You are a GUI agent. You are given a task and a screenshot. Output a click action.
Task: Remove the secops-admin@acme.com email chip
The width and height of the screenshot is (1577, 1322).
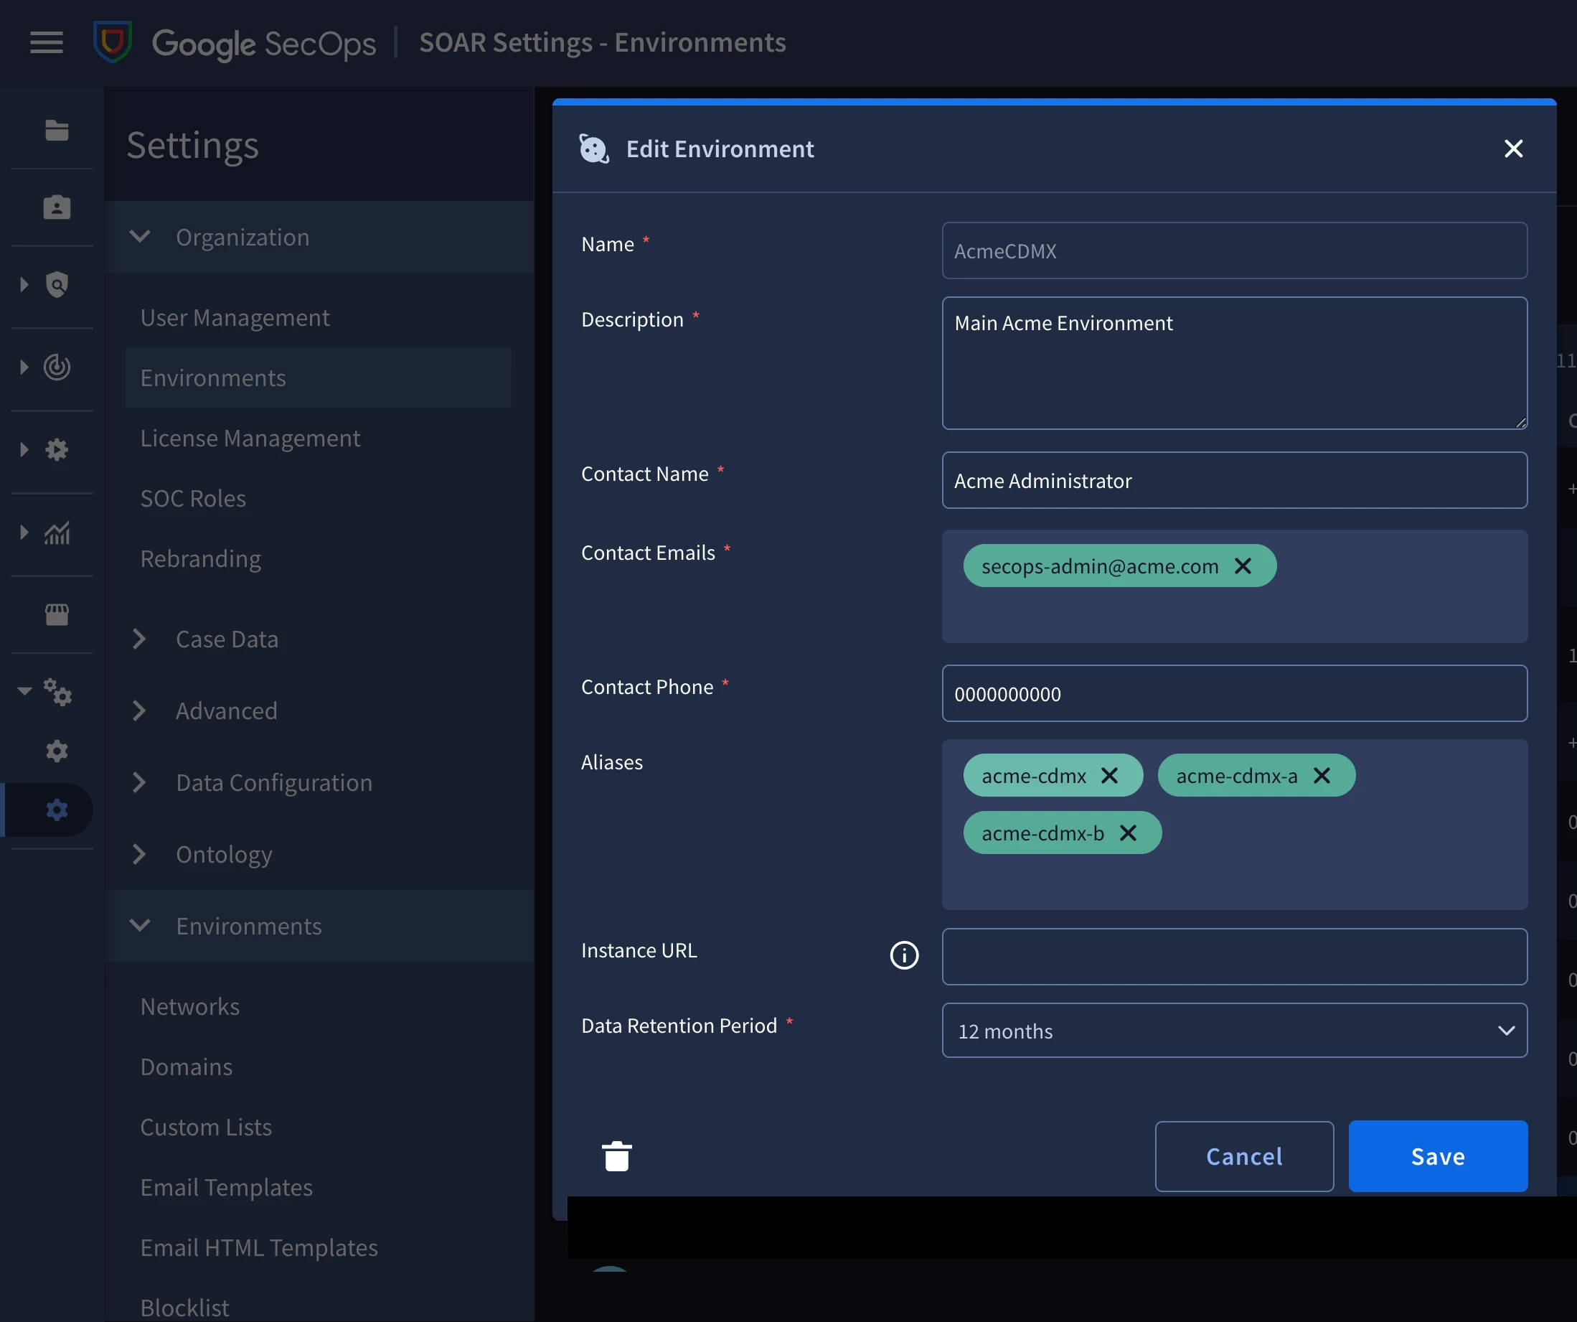pyautogui.click(x=1243, y=566)
